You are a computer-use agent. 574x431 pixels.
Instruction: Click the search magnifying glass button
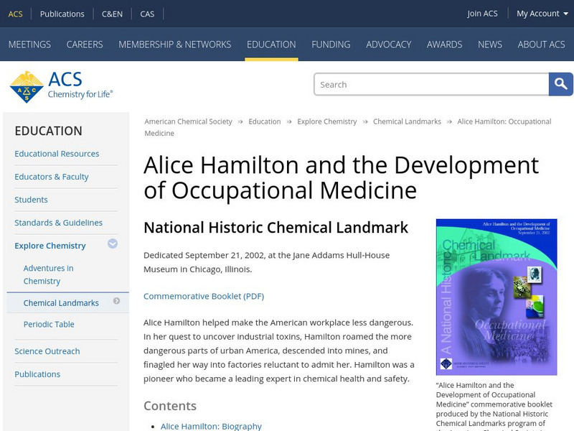(x=560, y=84)
